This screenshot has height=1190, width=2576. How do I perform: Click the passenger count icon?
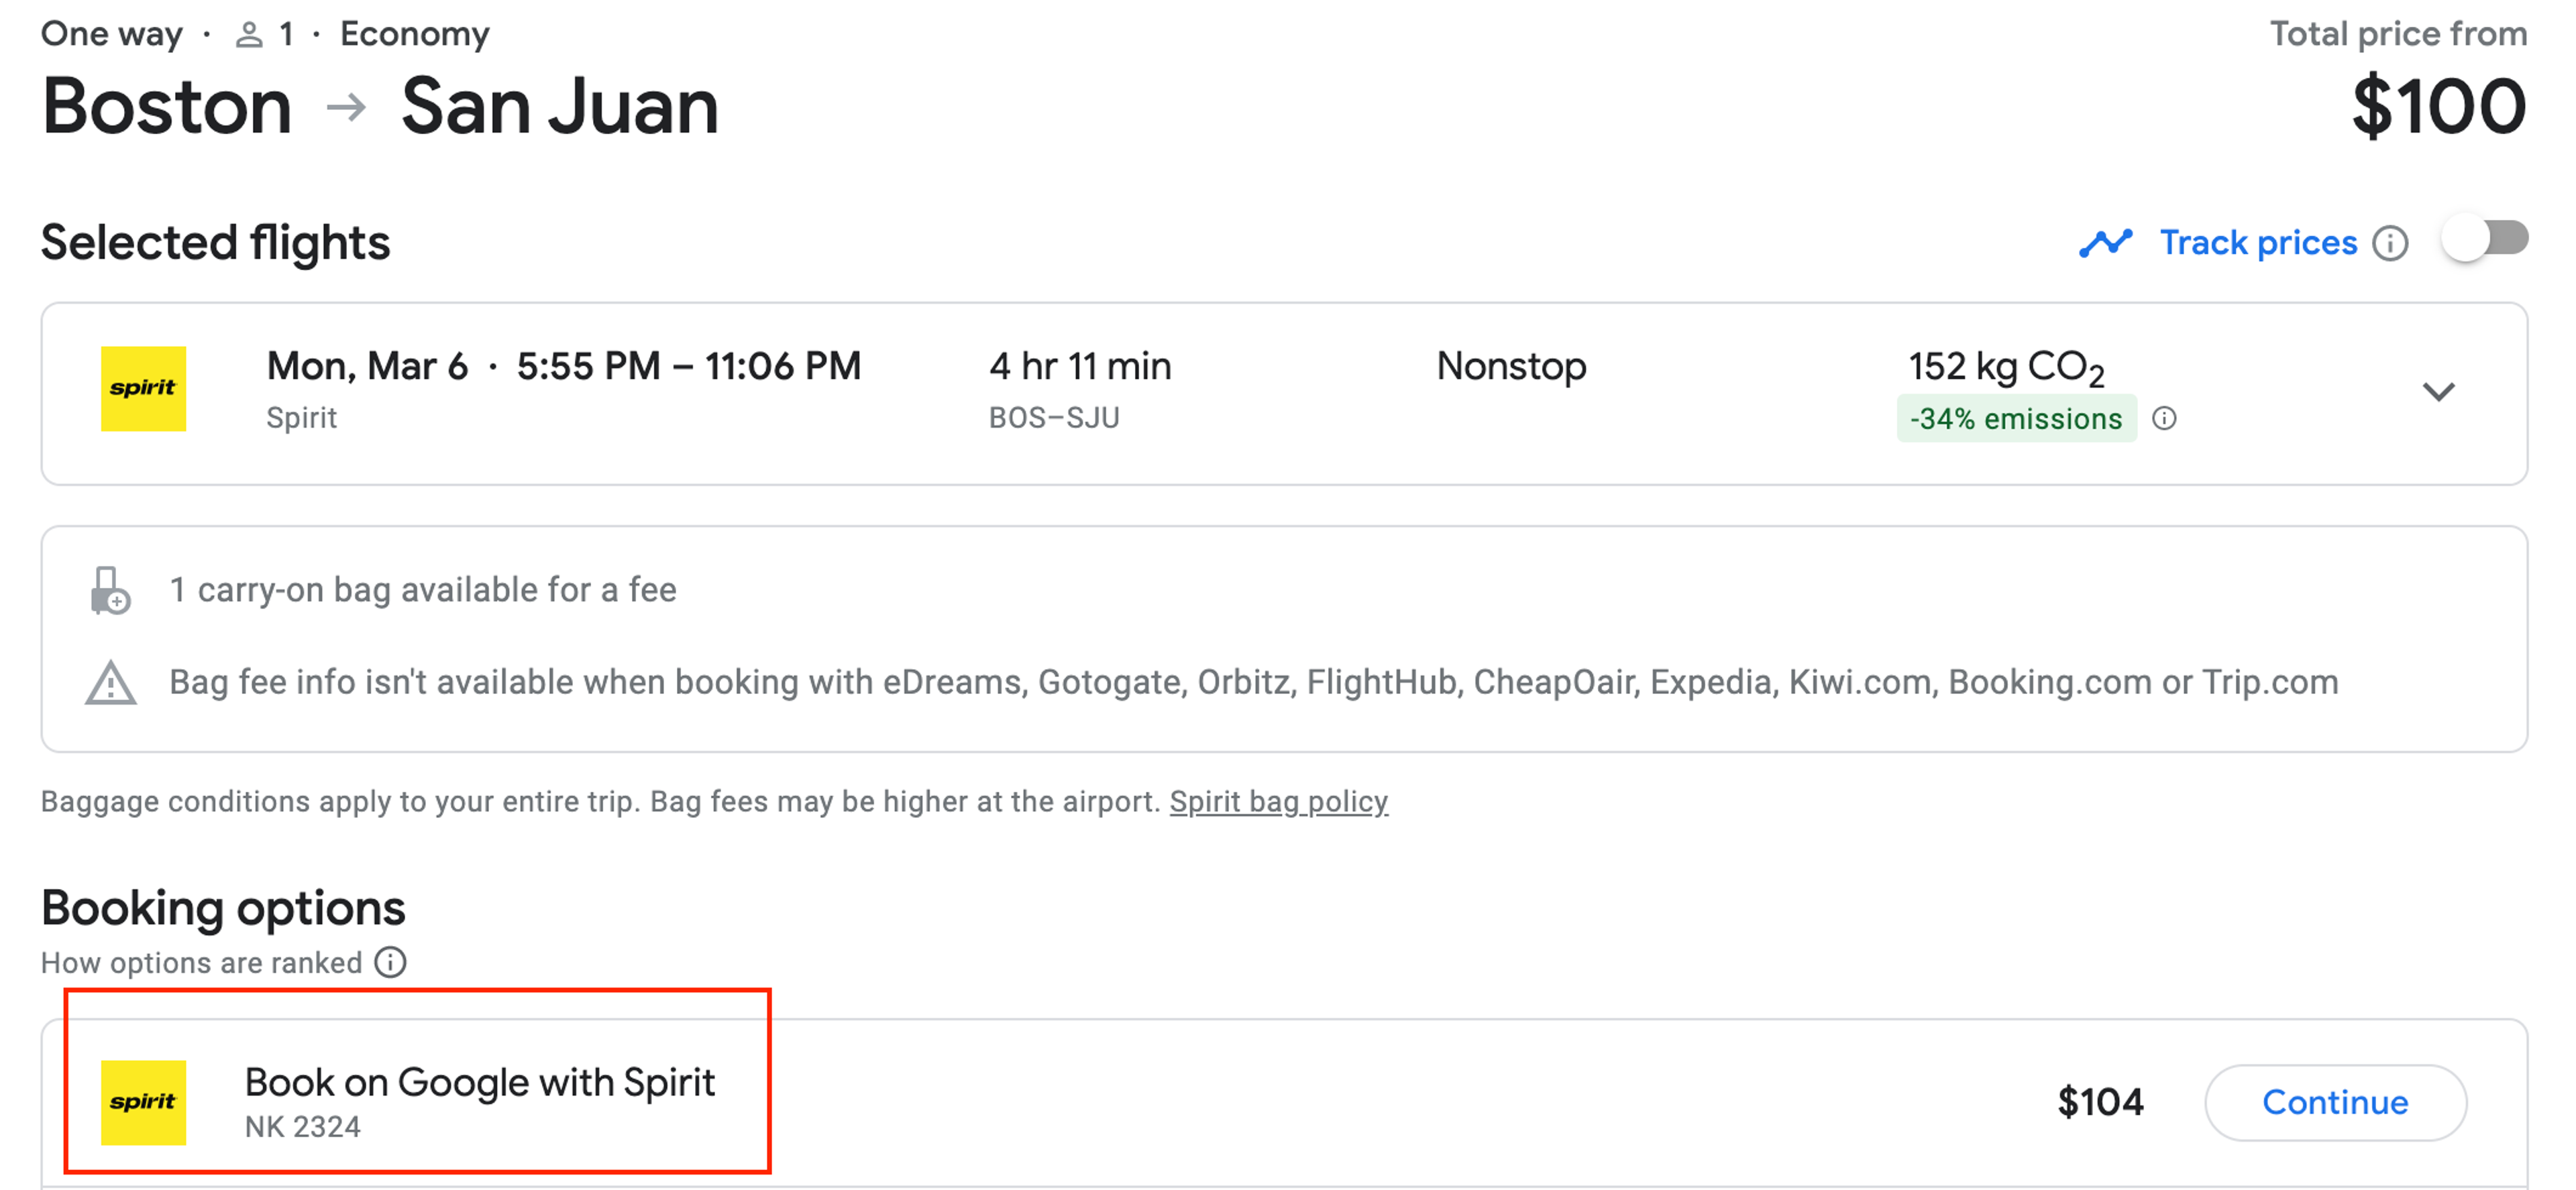point(249,35)
